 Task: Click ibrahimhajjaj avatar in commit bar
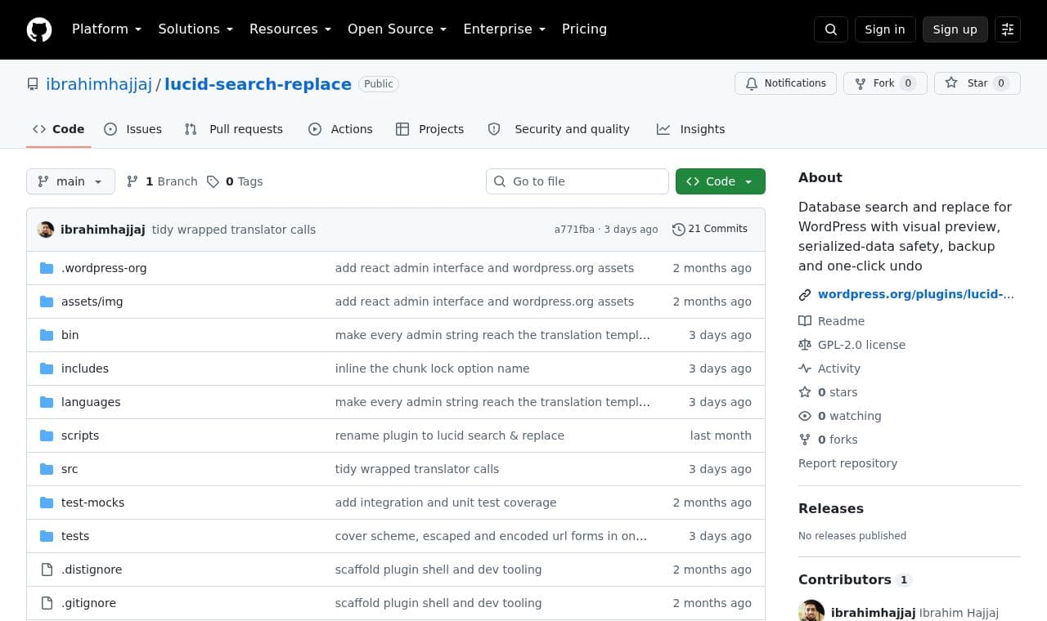pyautogui.click(x=46, y=230)
